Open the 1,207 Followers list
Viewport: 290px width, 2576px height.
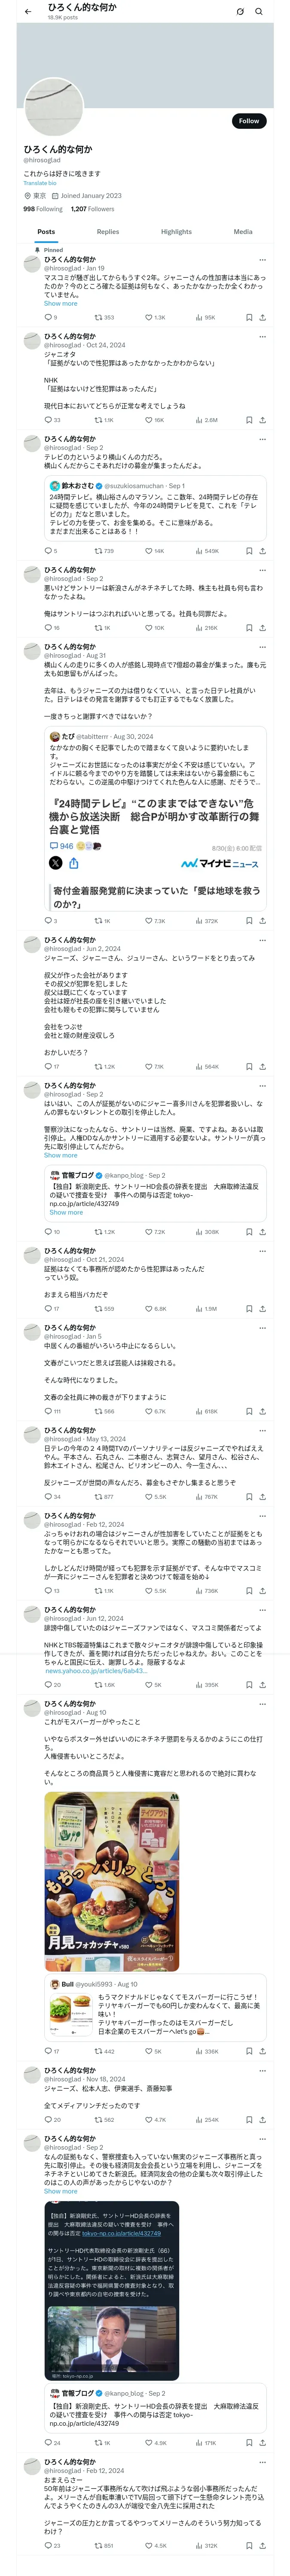92,209
